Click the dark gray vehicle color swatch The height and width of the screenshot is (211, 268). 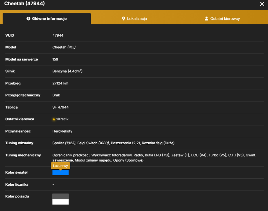pyautogui.click(x=61, y=196)
